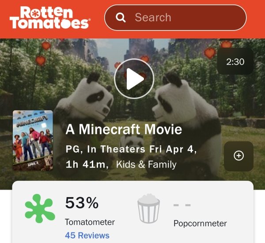
Task: Add movie to watchlist with plus icon
Action: pos(238,156)
